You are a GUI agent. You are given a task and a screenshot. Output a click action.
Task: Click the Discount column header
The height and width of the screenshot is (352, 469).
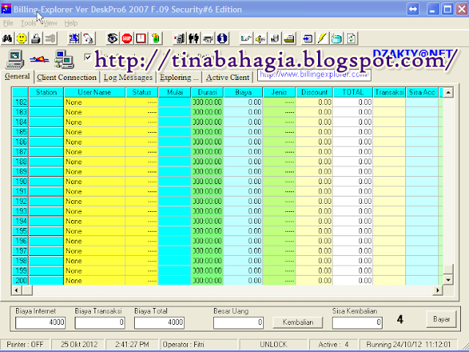coord(314,92)
